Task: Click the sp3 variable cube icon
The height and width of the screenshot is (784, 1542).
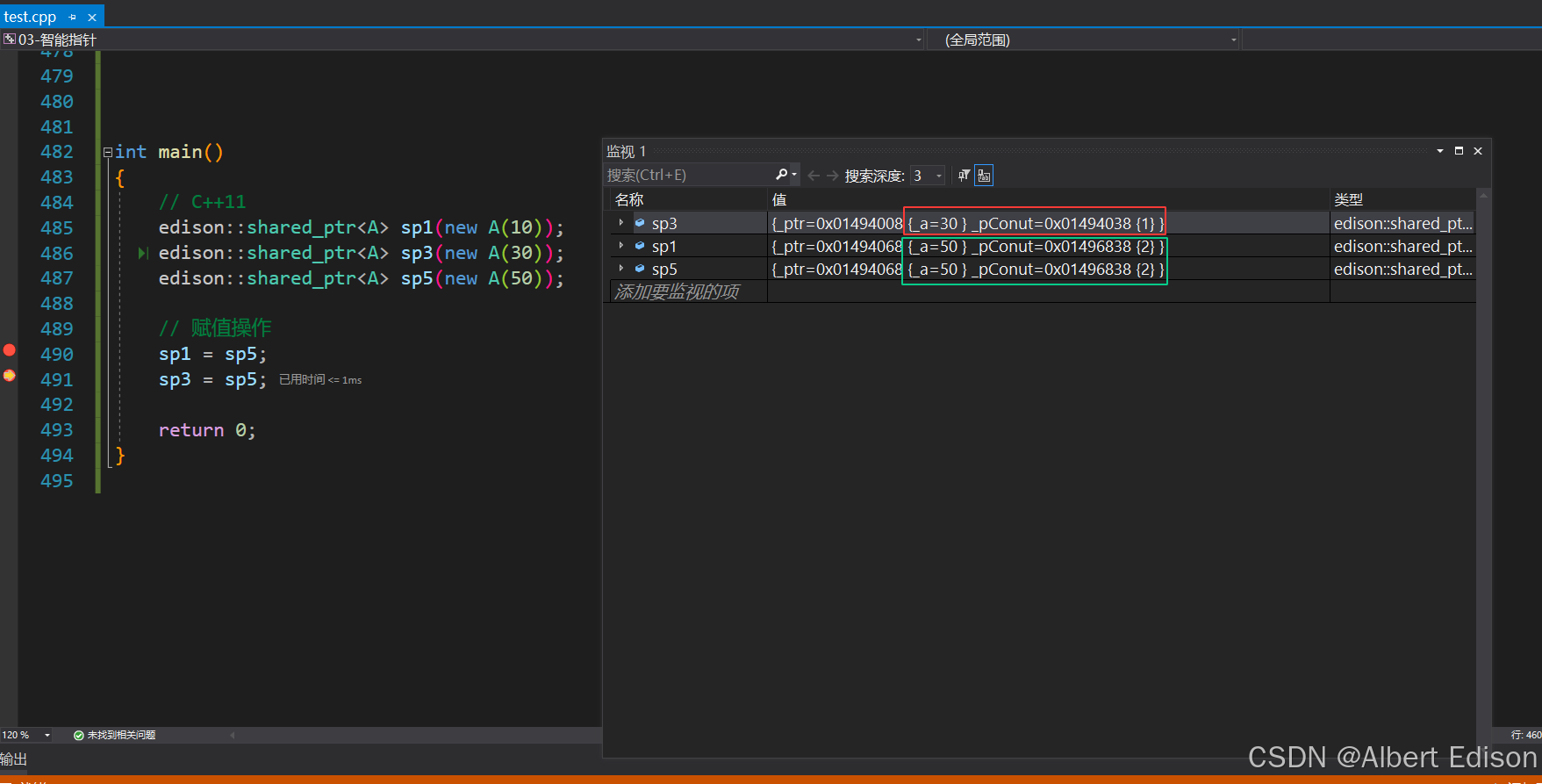Action: click(640, 223)
